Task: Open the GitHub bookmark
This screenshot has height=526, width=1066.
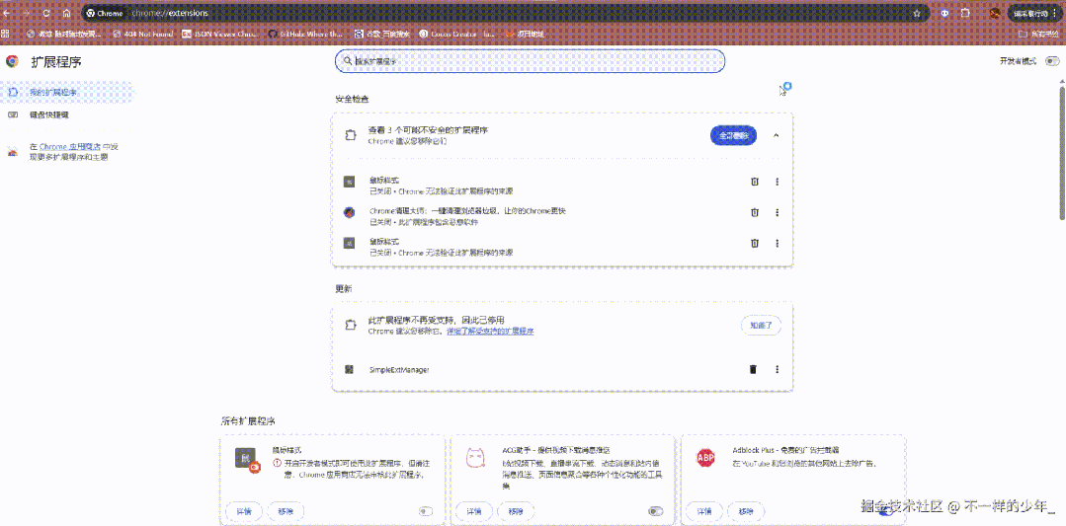Action: click(x=306, y=33)
